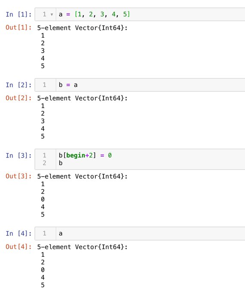
Task: Click the 0 value in Out[4] output
Action: (x=43, y=270)
